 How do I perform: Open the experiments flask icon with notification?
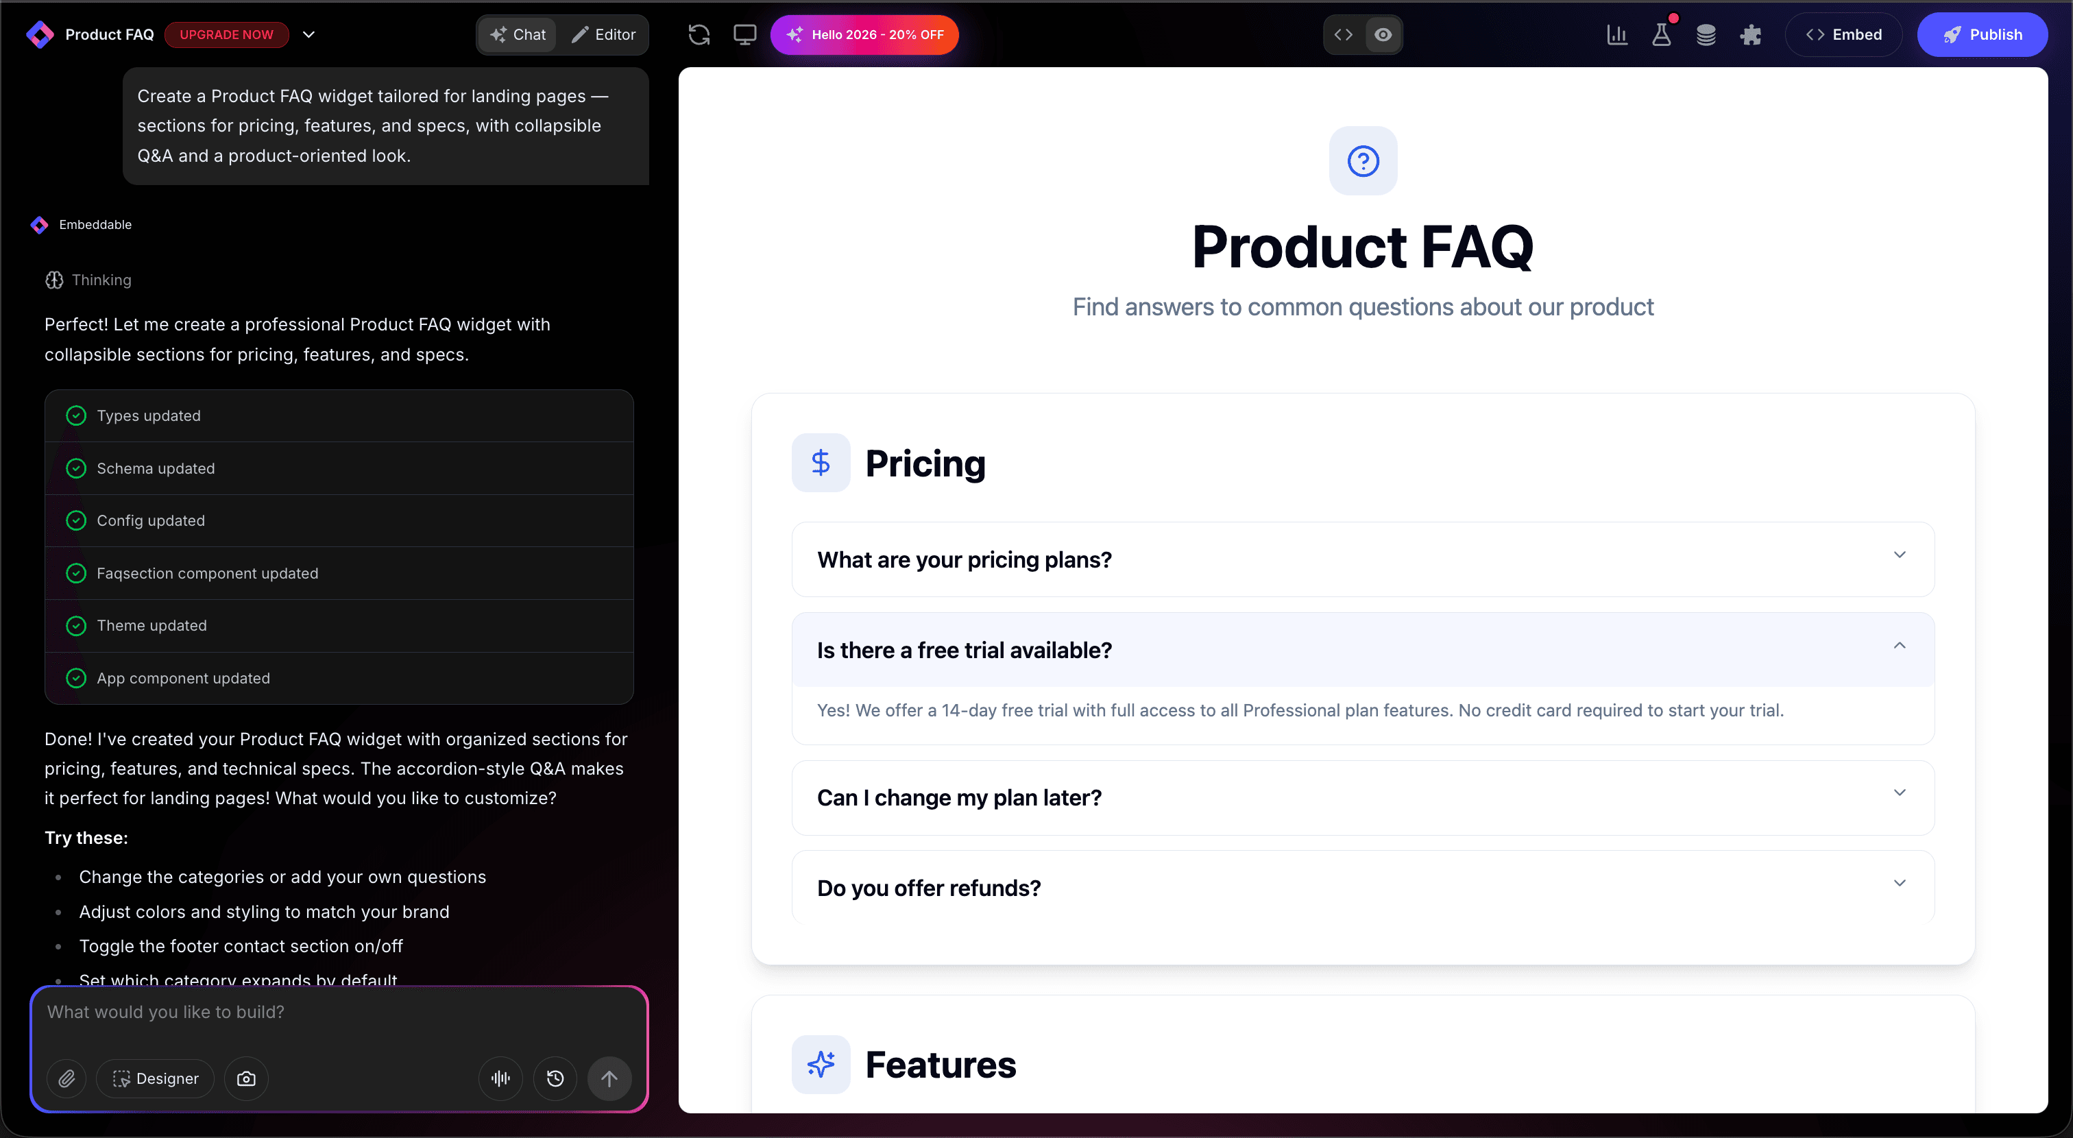pyautogui.click(x=1662, y=34)
